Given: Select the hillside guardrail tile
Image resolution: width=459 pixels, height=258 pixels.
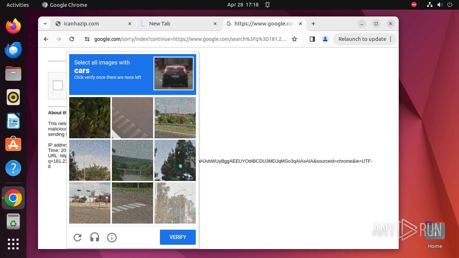Looking at the screenshot, I should pos(132,160).
